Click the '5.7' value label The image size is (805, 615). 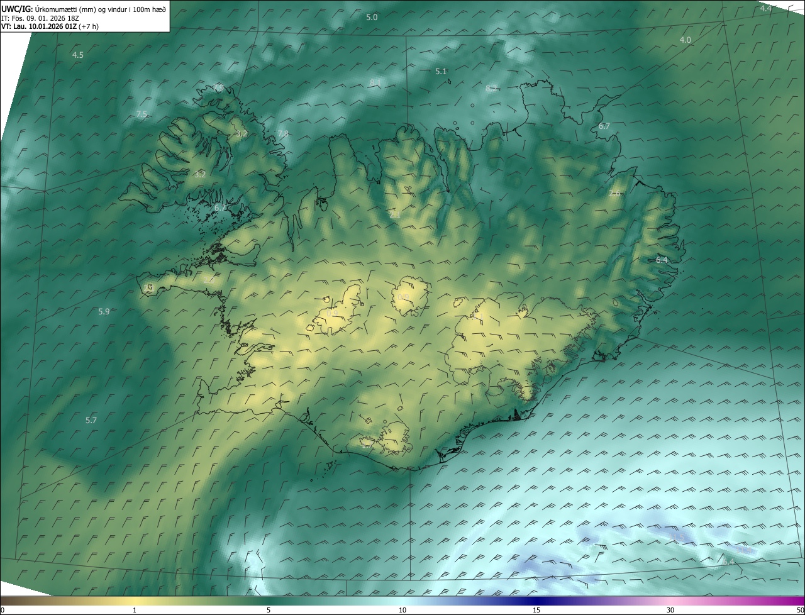tap(91, 420)
